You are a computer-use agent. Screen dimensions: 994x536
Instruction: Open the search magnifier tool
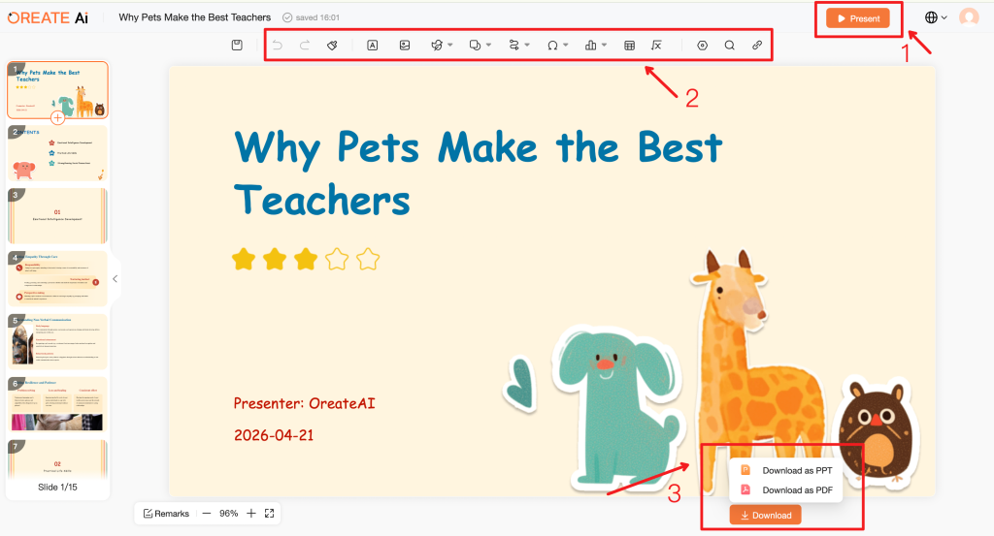(x=730, y=45)
